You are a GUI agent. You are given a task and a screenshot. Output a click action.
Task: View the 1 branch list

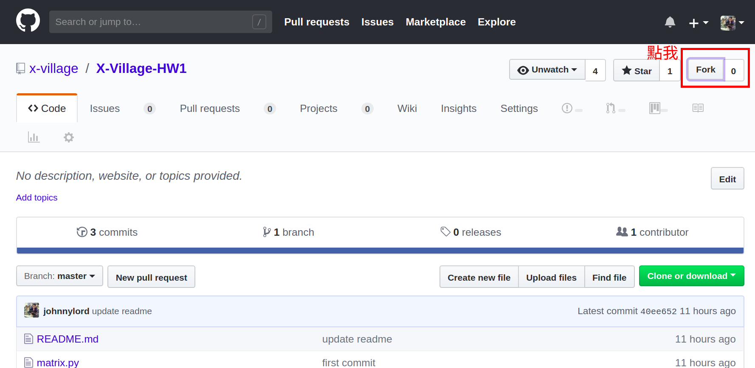pyautogui.click(x=288, y=232)
